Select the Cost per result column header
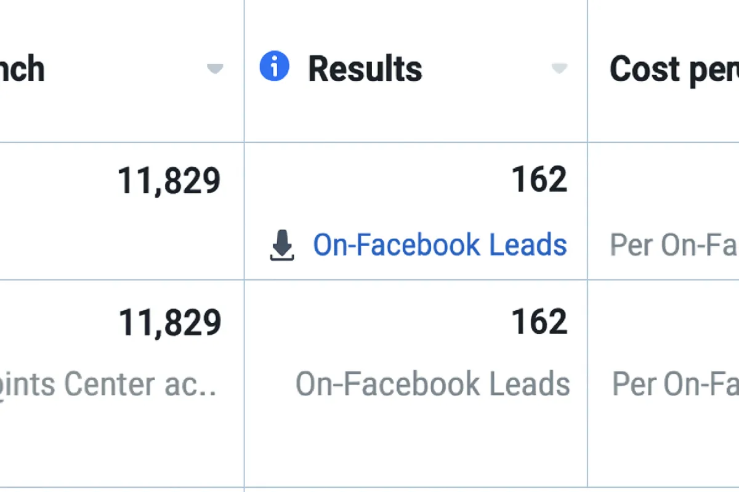 674,69
